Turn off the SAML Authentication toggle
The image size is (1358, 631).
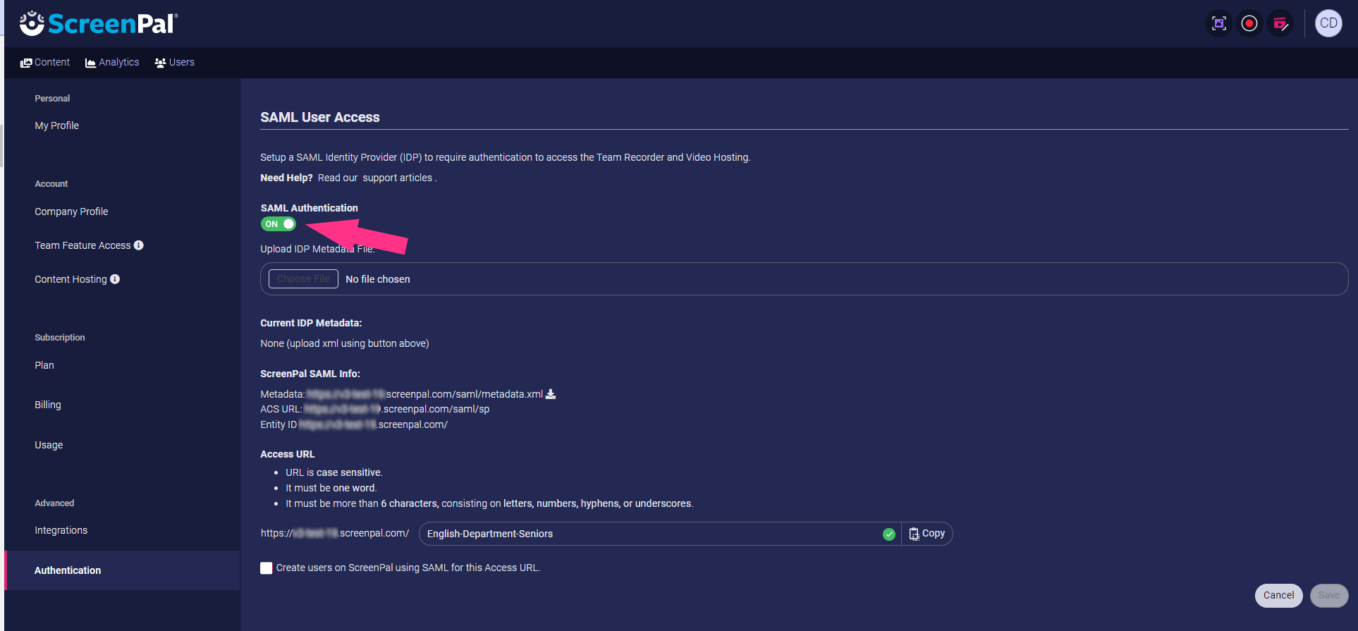pyautogui.click(x=279, y=224)
